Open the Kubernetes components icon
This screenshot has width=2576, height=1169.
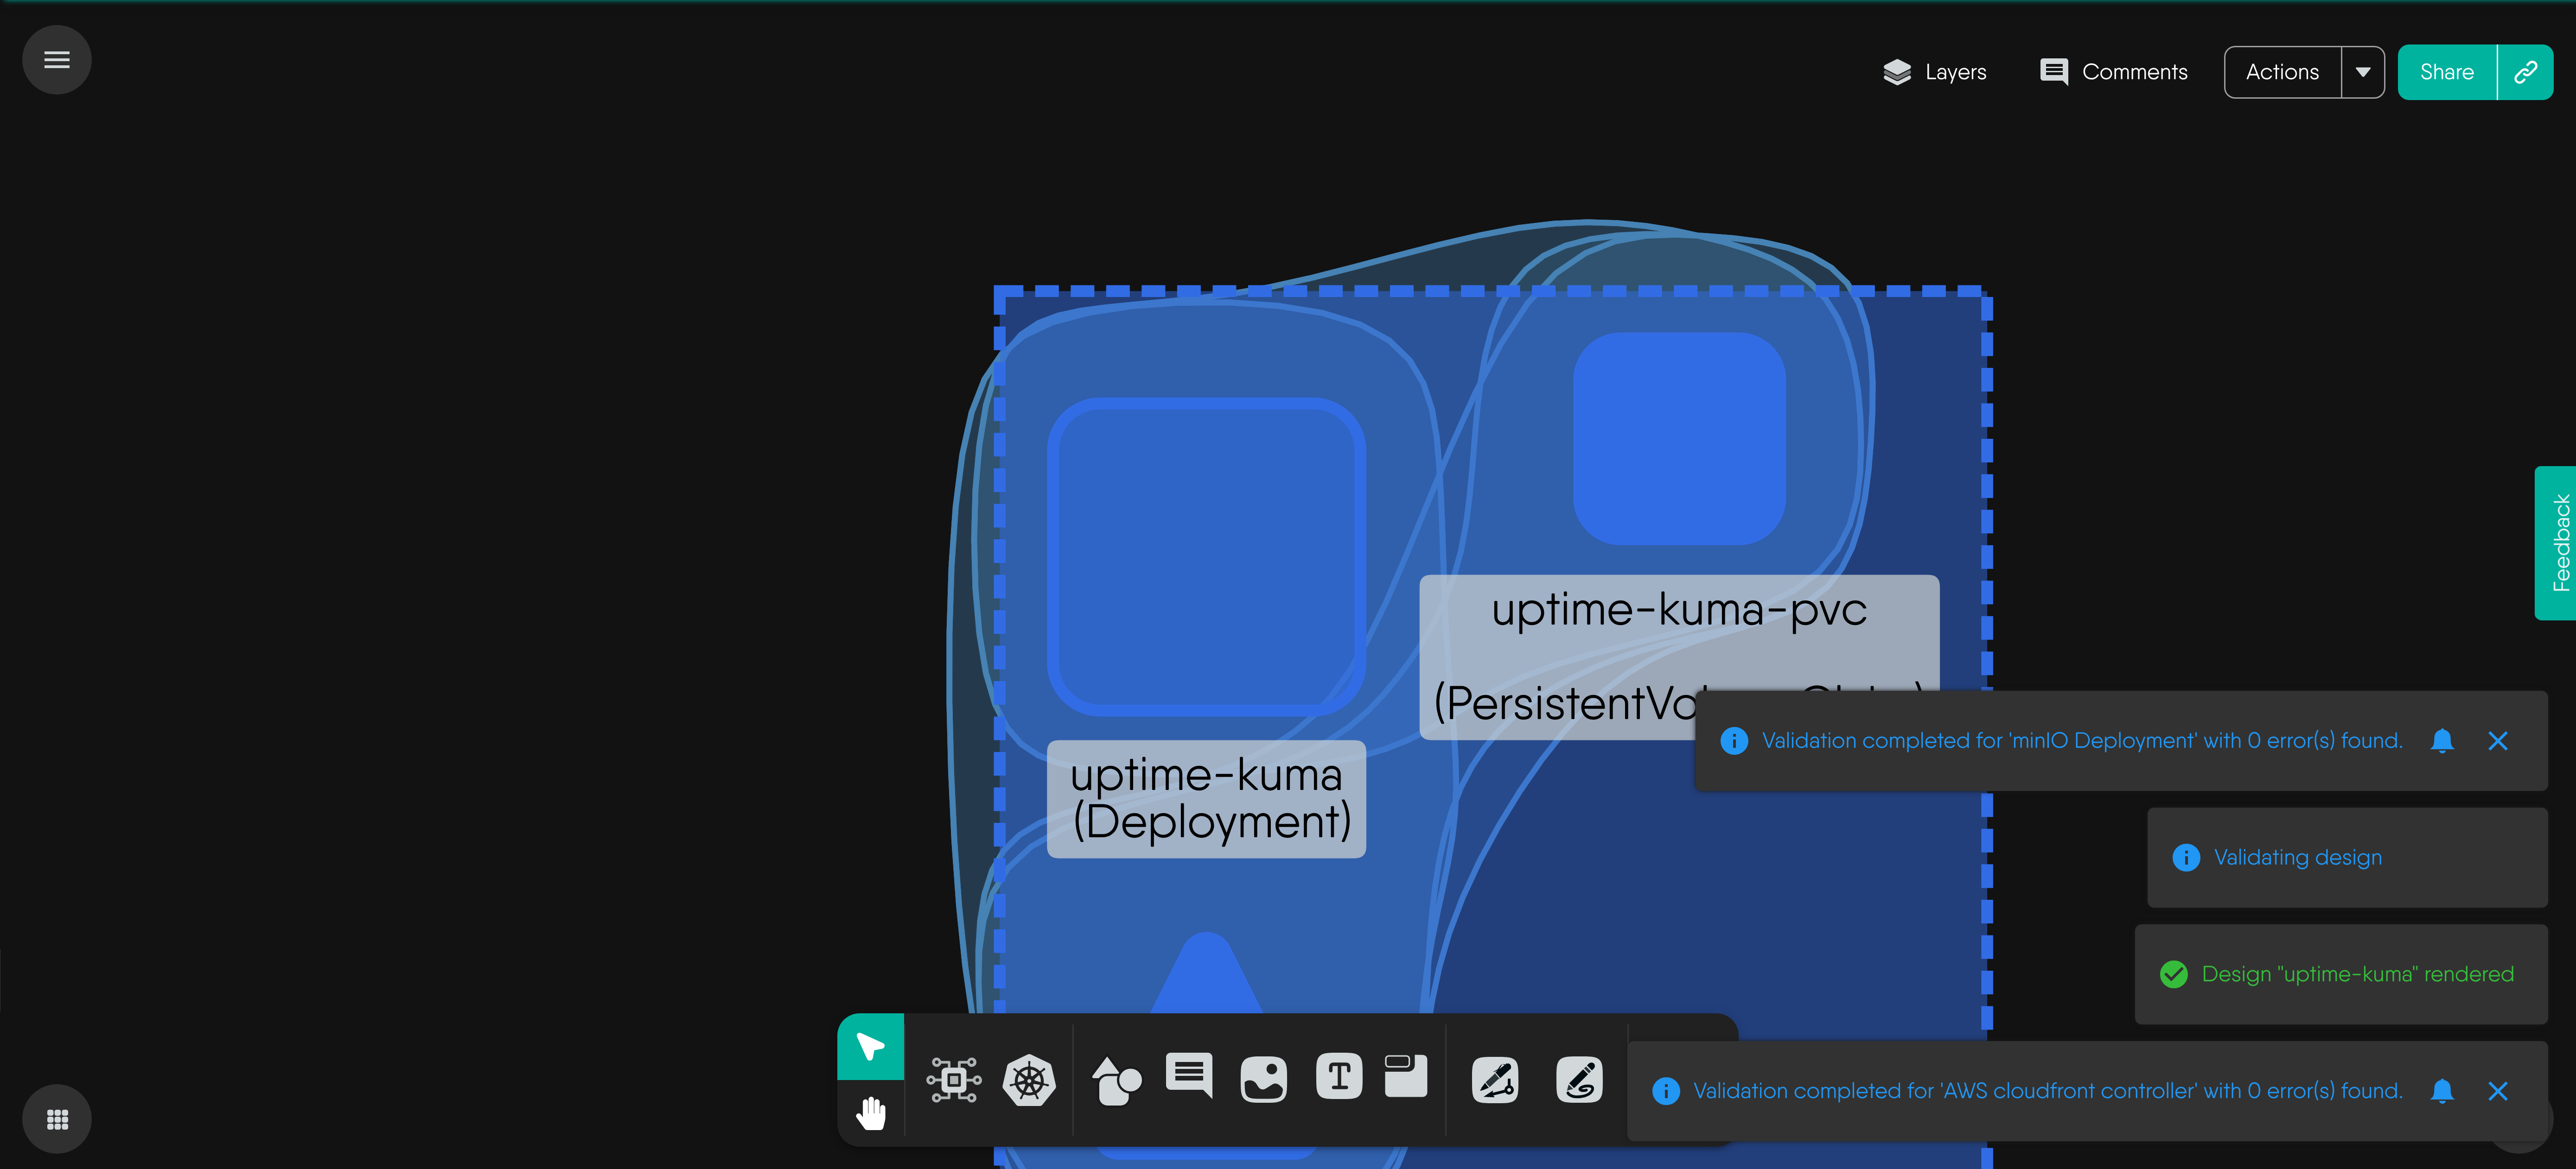1029,1079
